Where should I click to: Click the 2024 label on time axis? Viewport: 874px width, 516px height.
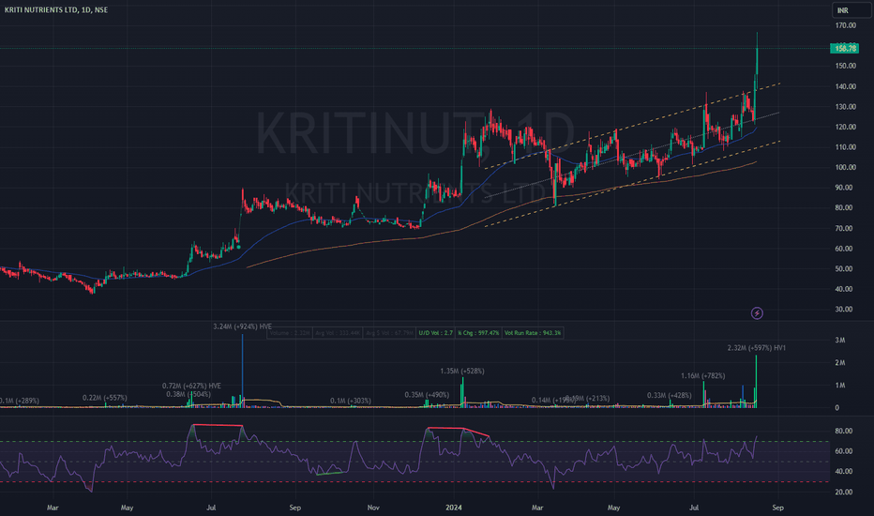(454, 508)
